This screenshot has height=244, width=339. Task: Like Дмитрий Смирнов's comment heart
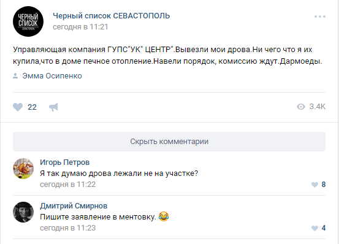click(x=314, y=228)
